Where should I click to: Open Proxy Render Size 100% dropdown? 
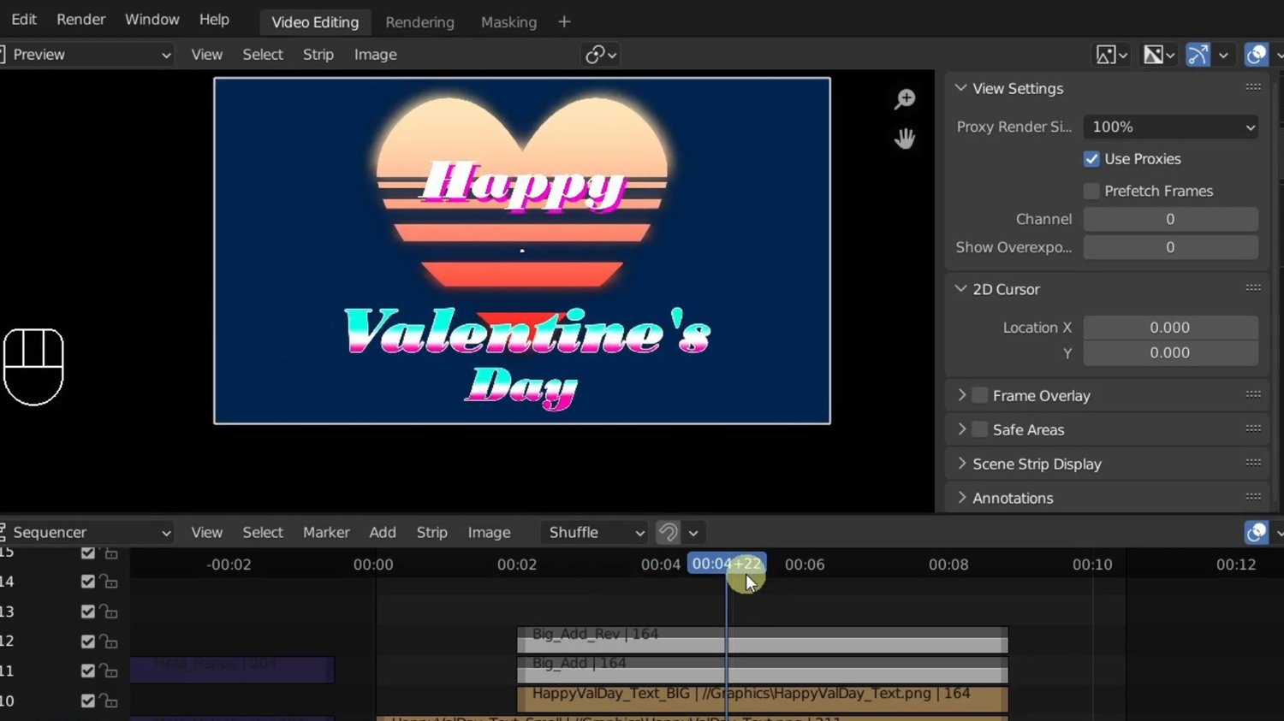pyautogui.click(x=1171, y=127)
